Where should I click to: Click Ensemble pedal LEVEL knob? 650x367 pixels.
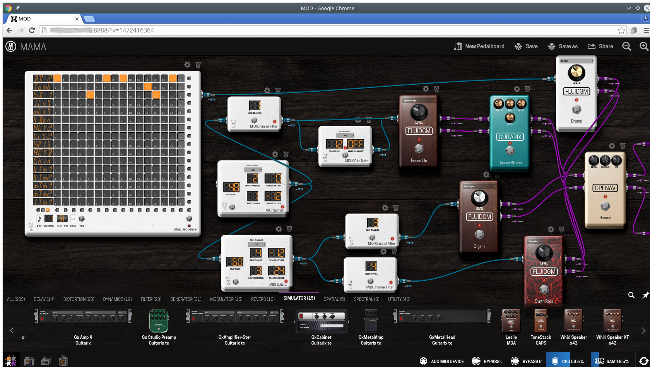(x=419, y=112)
